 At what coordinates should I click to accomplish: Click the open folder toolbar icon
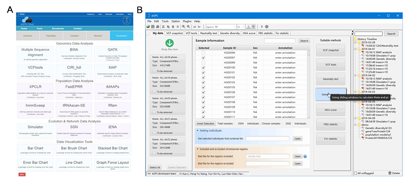point(148,27)
